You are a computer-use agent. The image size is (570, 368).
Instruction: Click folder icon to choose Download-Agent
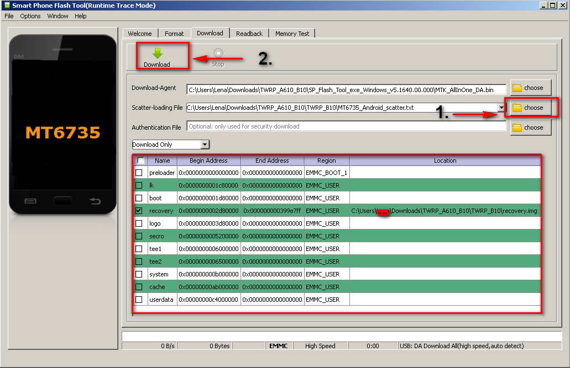pos(517,88)
